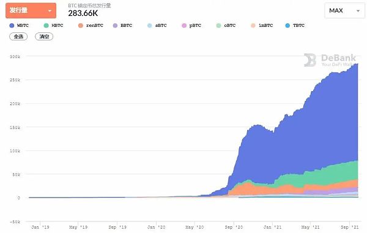
Task: Click the 250k y-axis label
Action: [x=15, y=80]
